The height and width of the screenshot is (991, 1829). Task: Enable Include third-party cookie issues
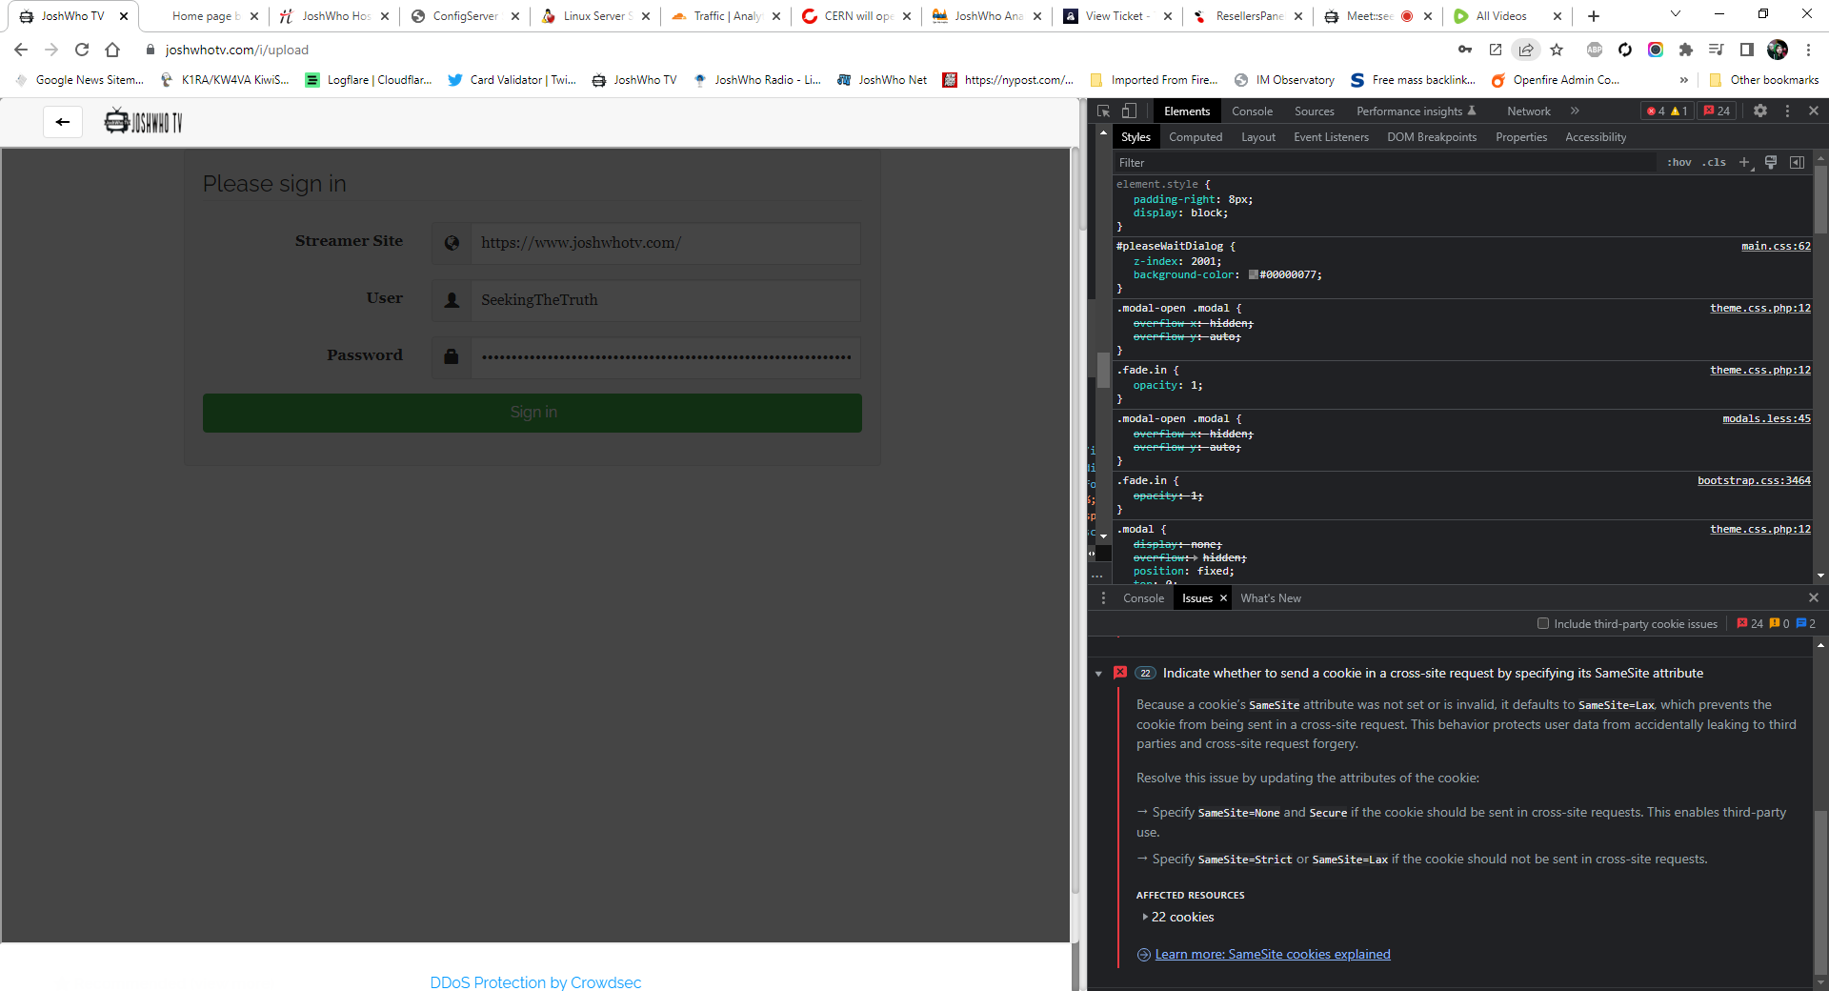click(1543, 623)
